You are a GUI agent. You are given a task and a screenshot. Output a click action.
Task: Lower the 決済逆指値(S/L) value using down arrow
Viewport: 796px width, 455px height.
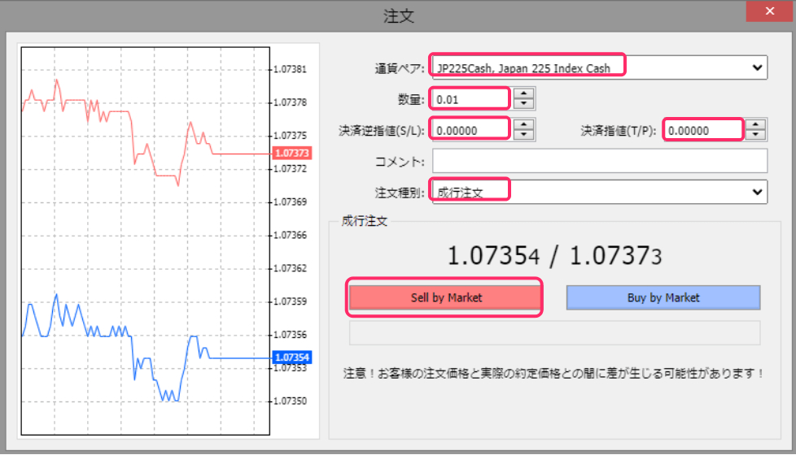[525, 134]
